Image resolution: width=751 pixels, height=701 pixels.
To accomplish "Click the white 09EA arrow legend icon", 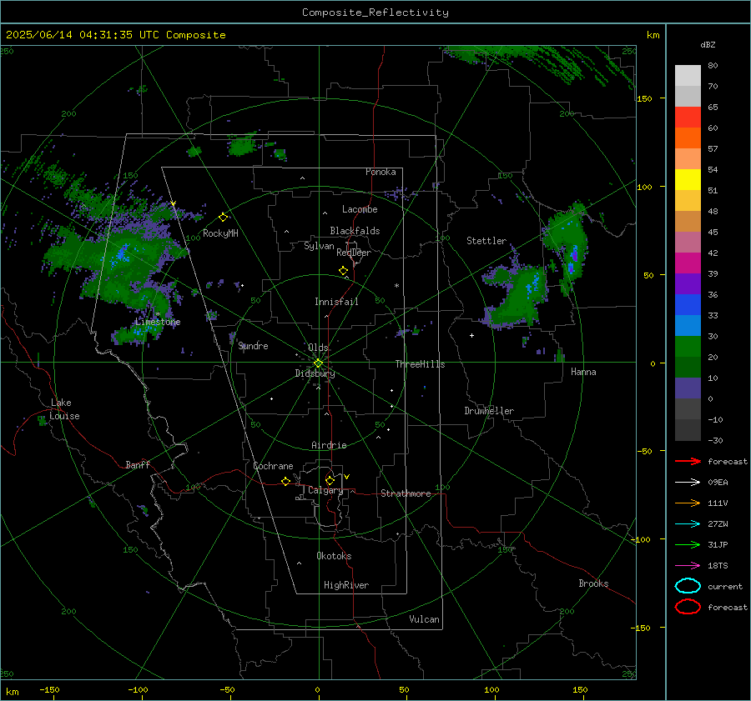I will (688, 483).
